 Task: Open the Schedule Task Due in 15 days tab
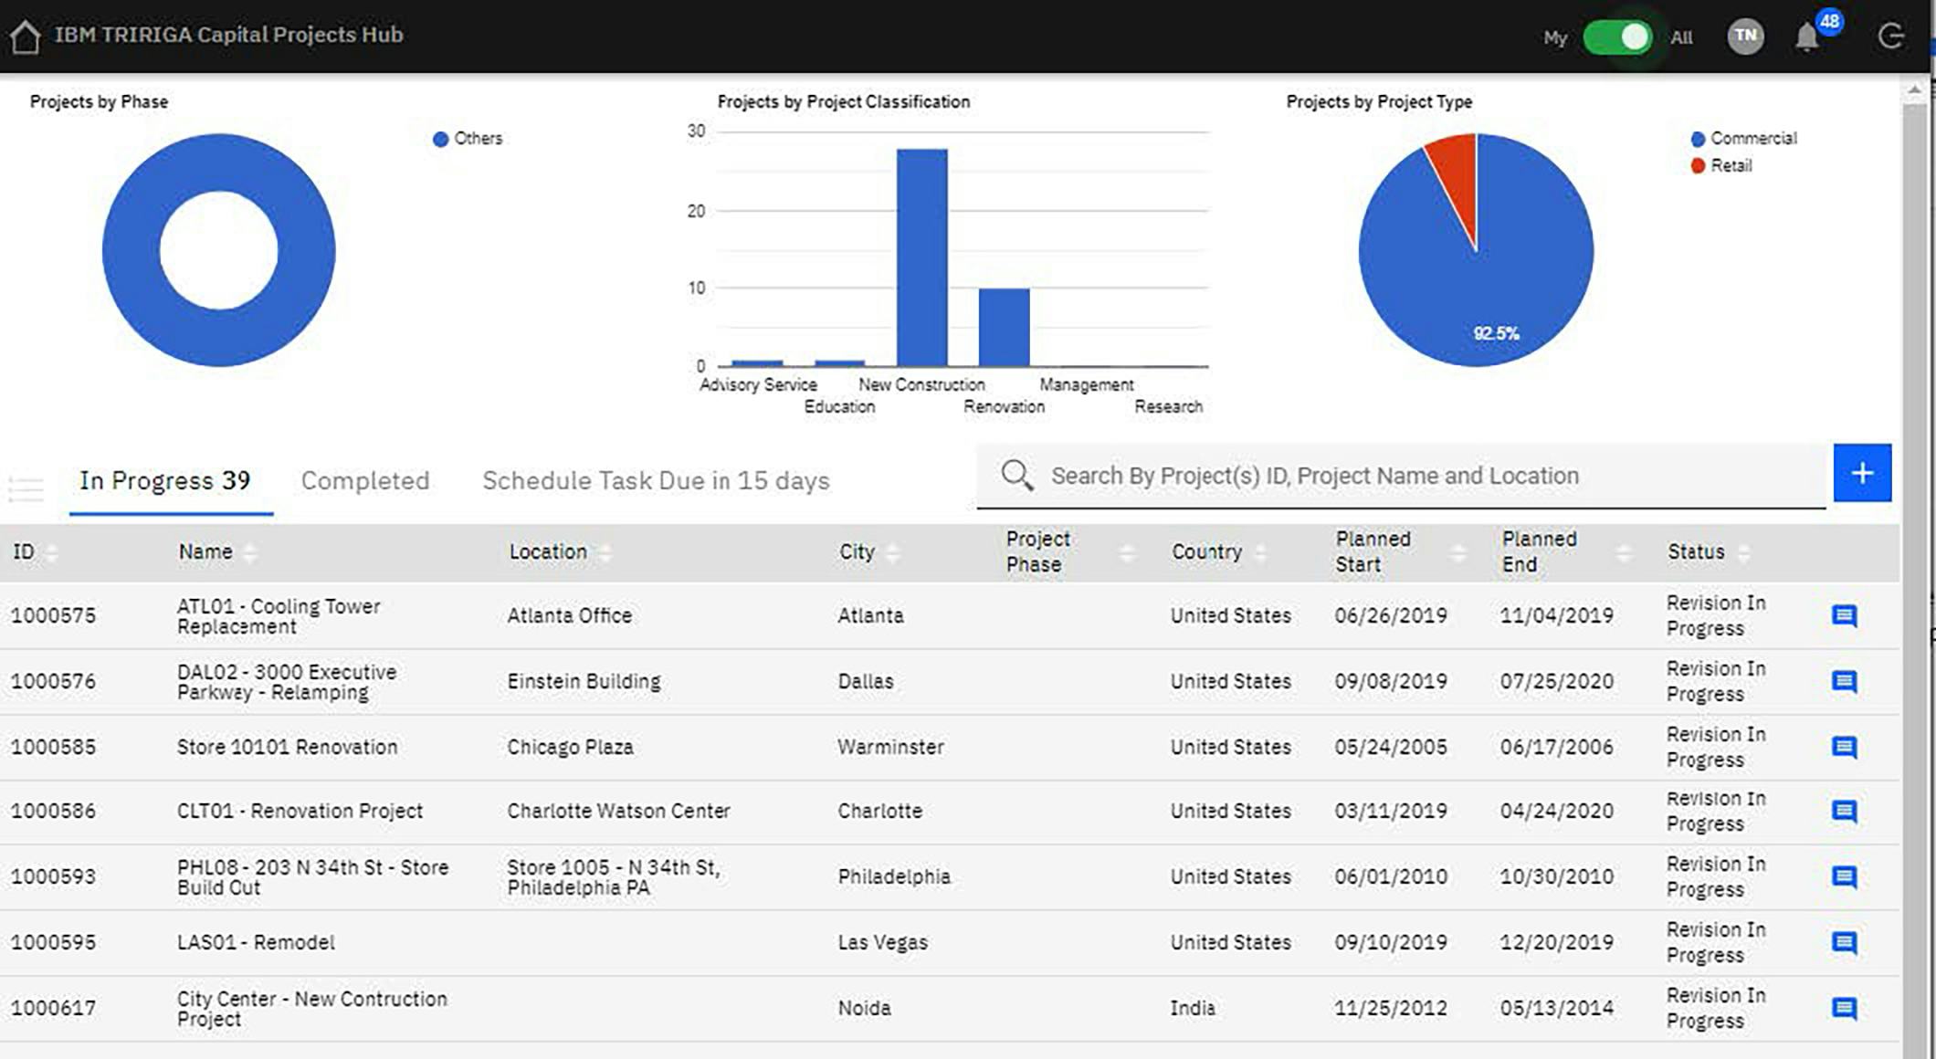[x=655, y=480]
